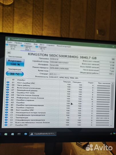The image size is (116, 155).
Task: Select threshold value 10 in AA row
Action: [92, 99]
